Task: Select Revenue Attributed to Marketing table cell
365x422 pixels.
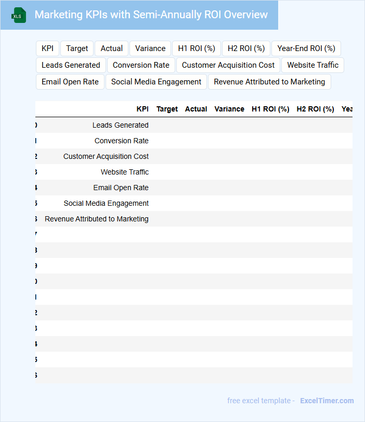Action: [x=96, y=219]
